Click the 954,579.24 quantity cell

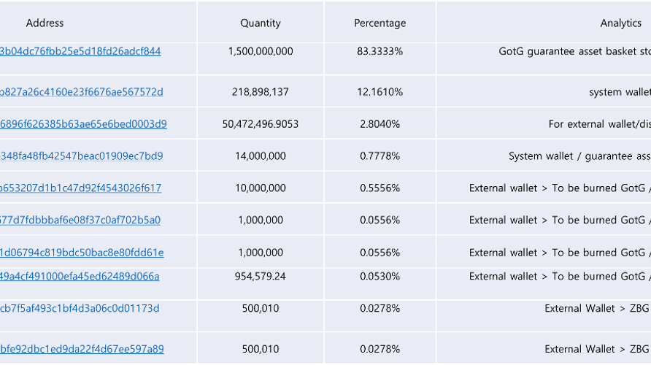[261, 276]
